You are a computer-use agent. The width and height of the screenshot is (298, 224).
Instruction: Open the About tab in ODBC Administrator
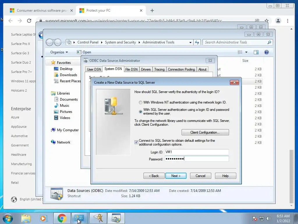tap(203, 69)
